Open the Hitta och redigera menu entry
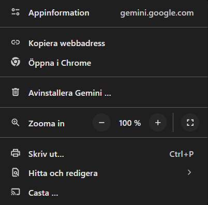 104,173
